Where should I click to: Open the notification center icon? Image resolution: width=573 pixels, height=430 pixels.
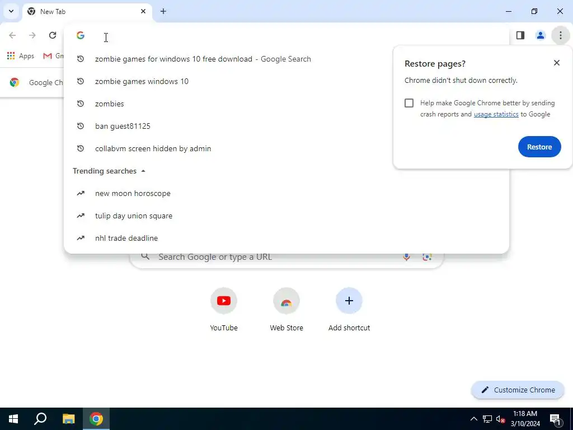(556, 419)
